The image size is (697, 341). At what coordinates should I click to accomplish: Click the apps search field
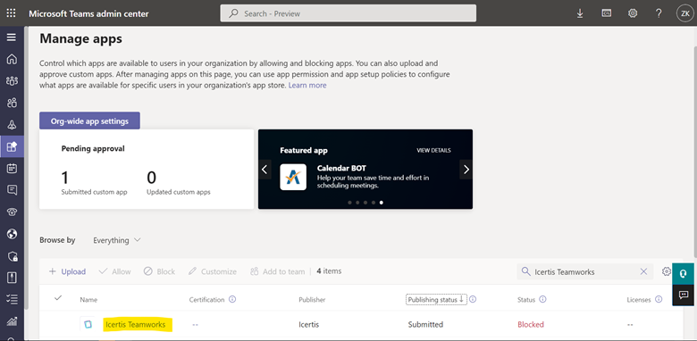tap(585, 271)
